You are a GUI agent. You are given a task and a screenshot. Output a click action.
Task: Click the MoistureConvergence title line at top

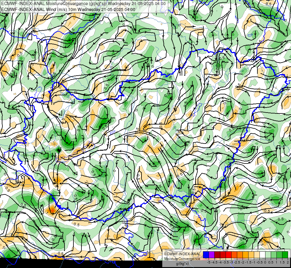(83, 4)
